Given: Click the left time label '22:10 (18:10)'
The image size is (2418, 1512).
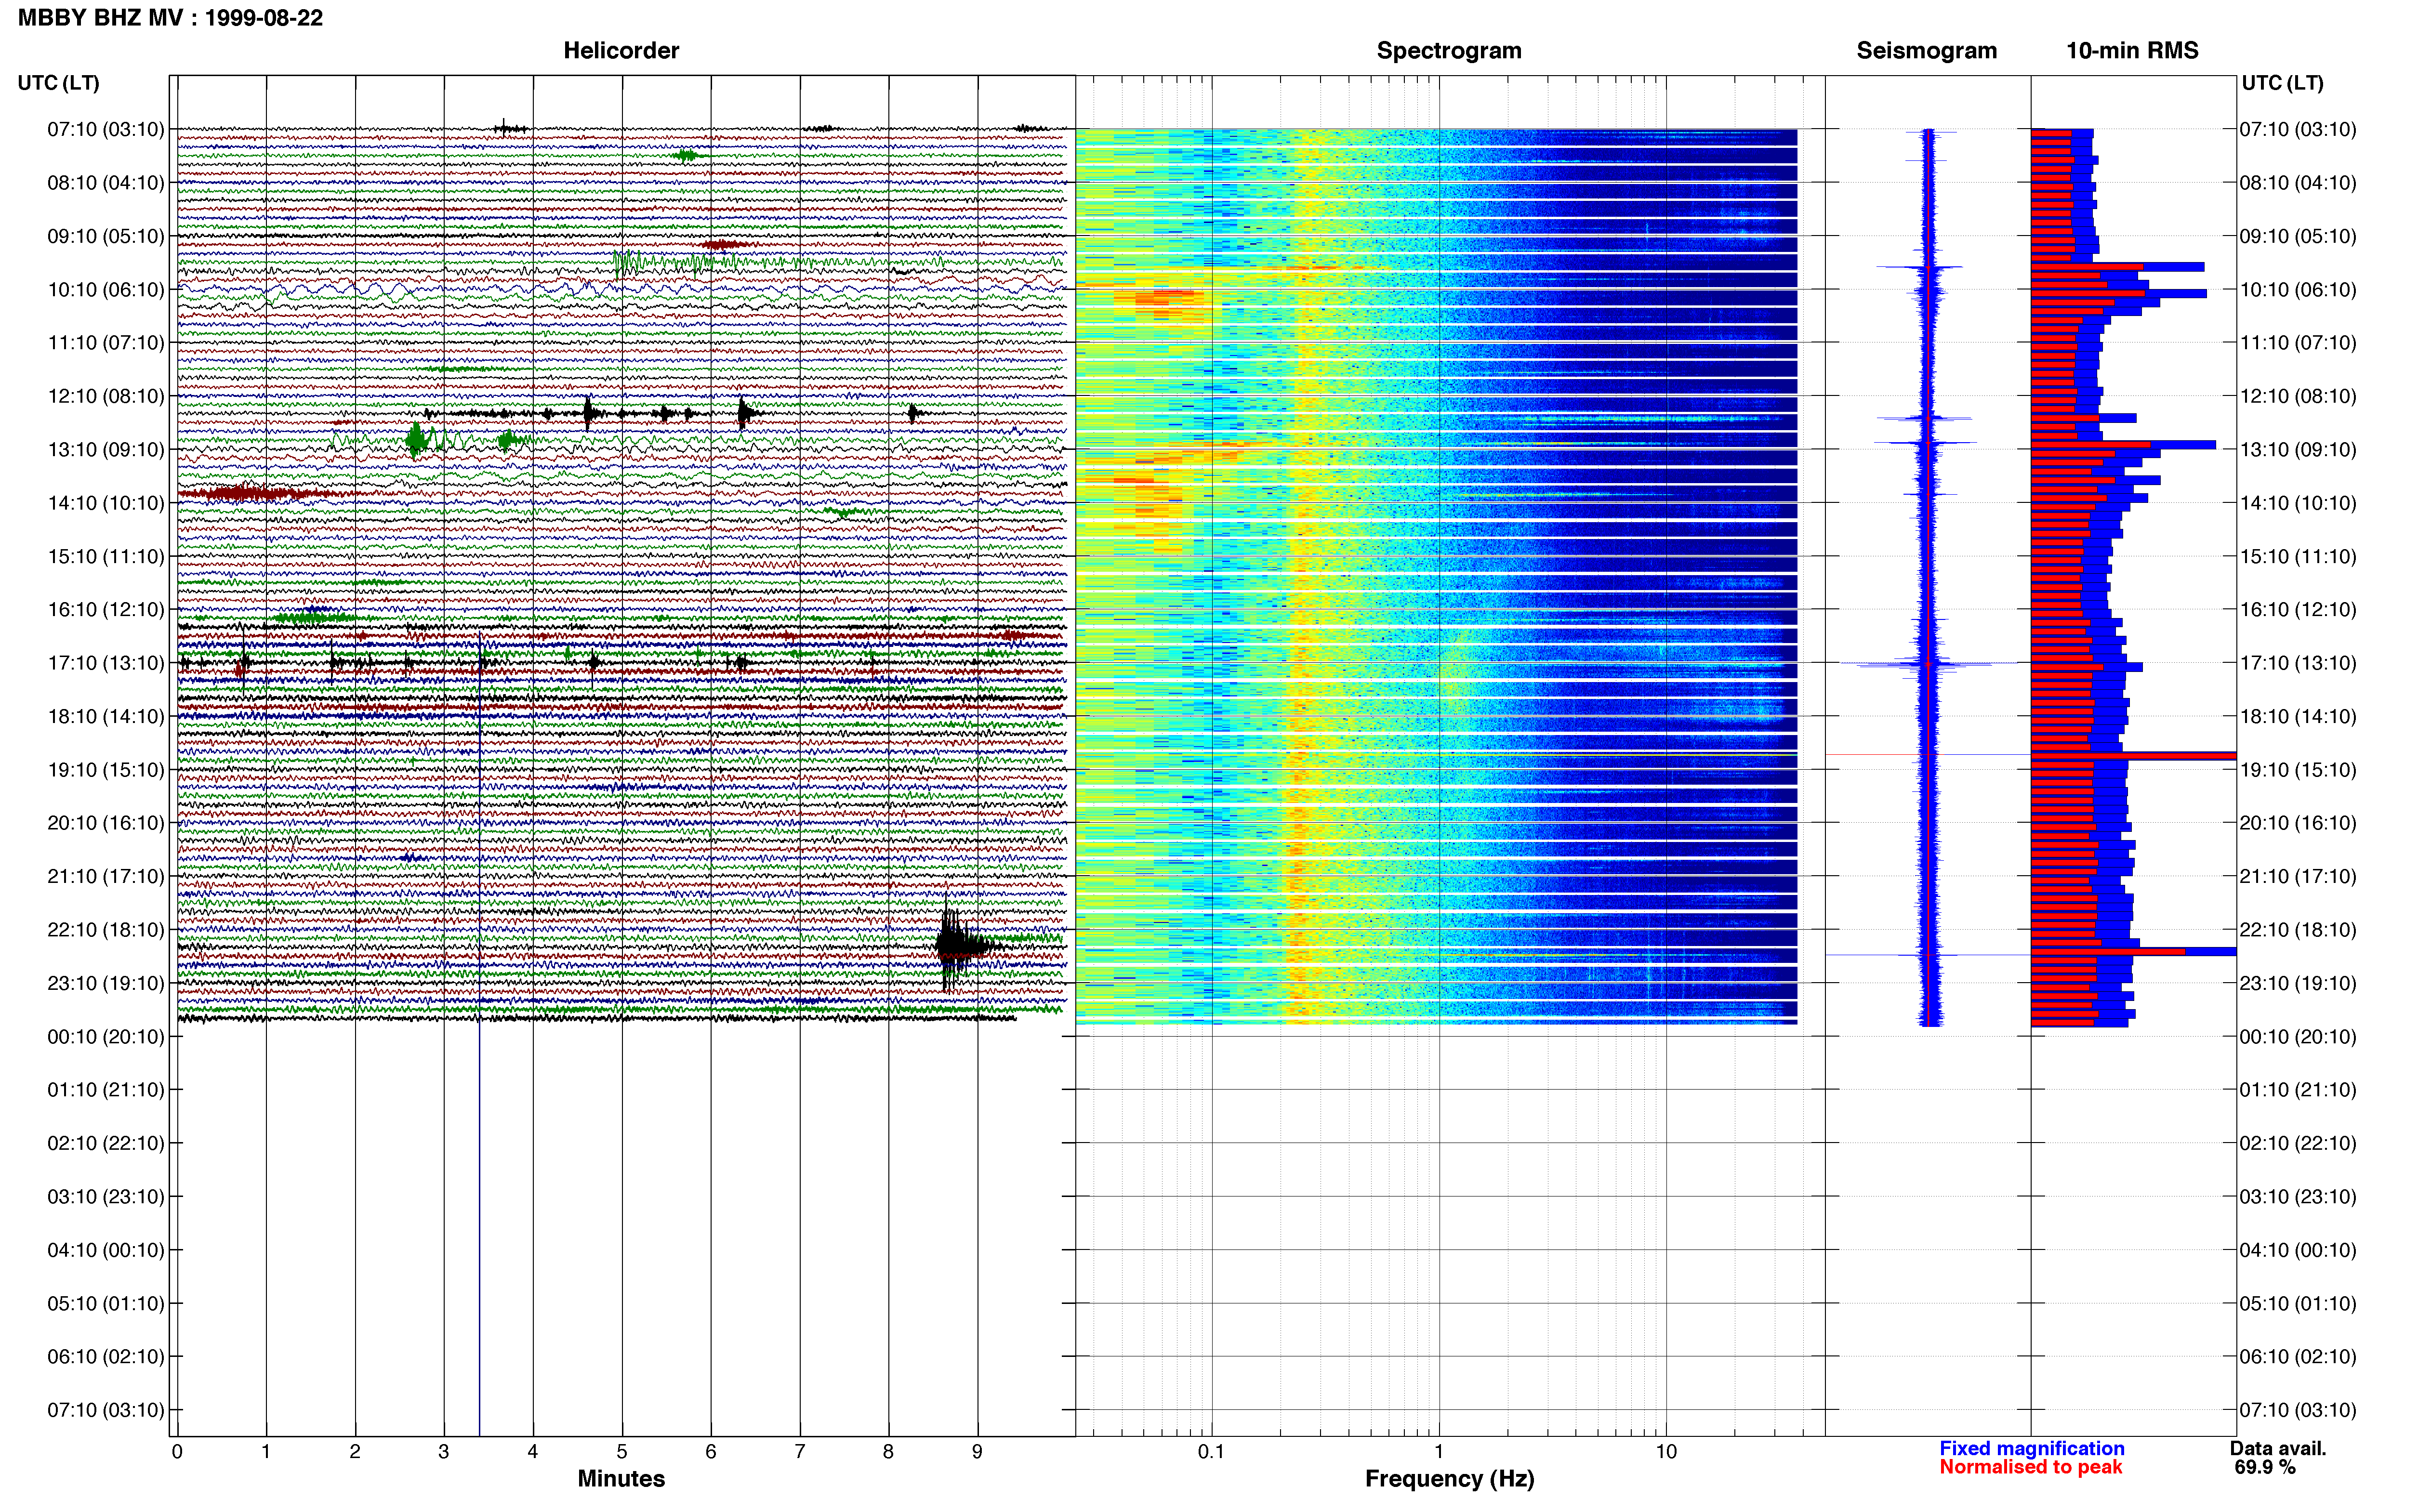Looking at the screenshot, I should click(106, 930).
